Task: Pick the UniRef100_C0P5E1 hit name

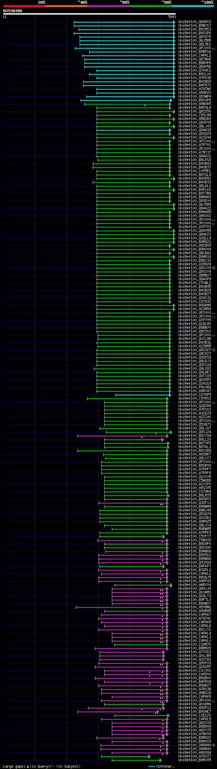Action: click(195, 171)
